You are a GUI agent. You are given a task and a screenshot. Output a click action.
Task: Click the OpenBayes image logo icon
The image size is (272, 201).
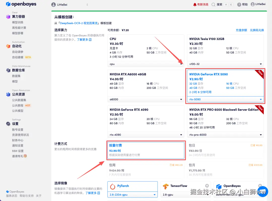219,186
